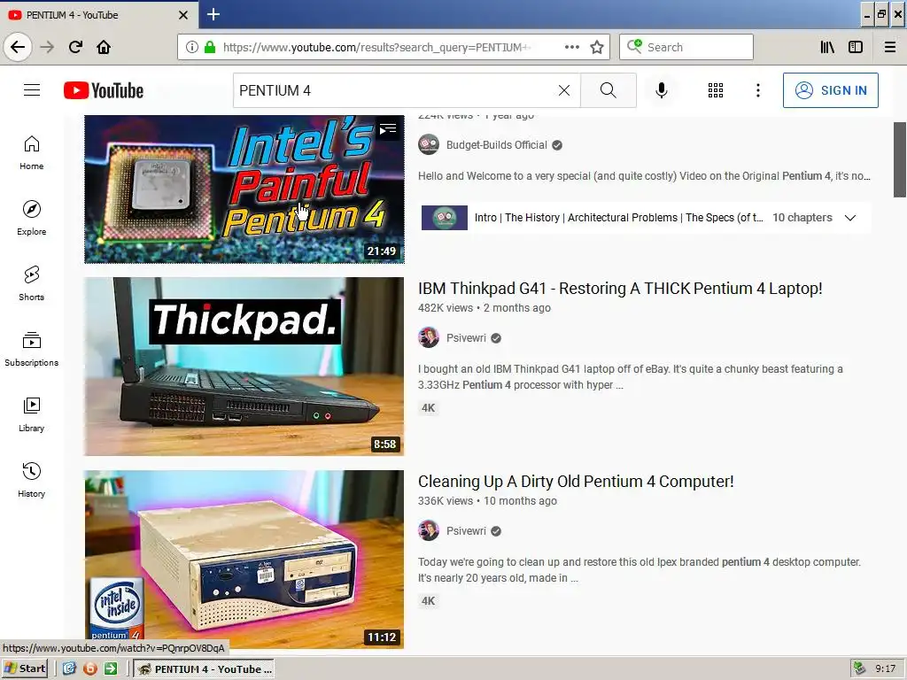Open YouTube guide hamburger menu
Viewport: 907px width, 680px height.
(32, 90)
